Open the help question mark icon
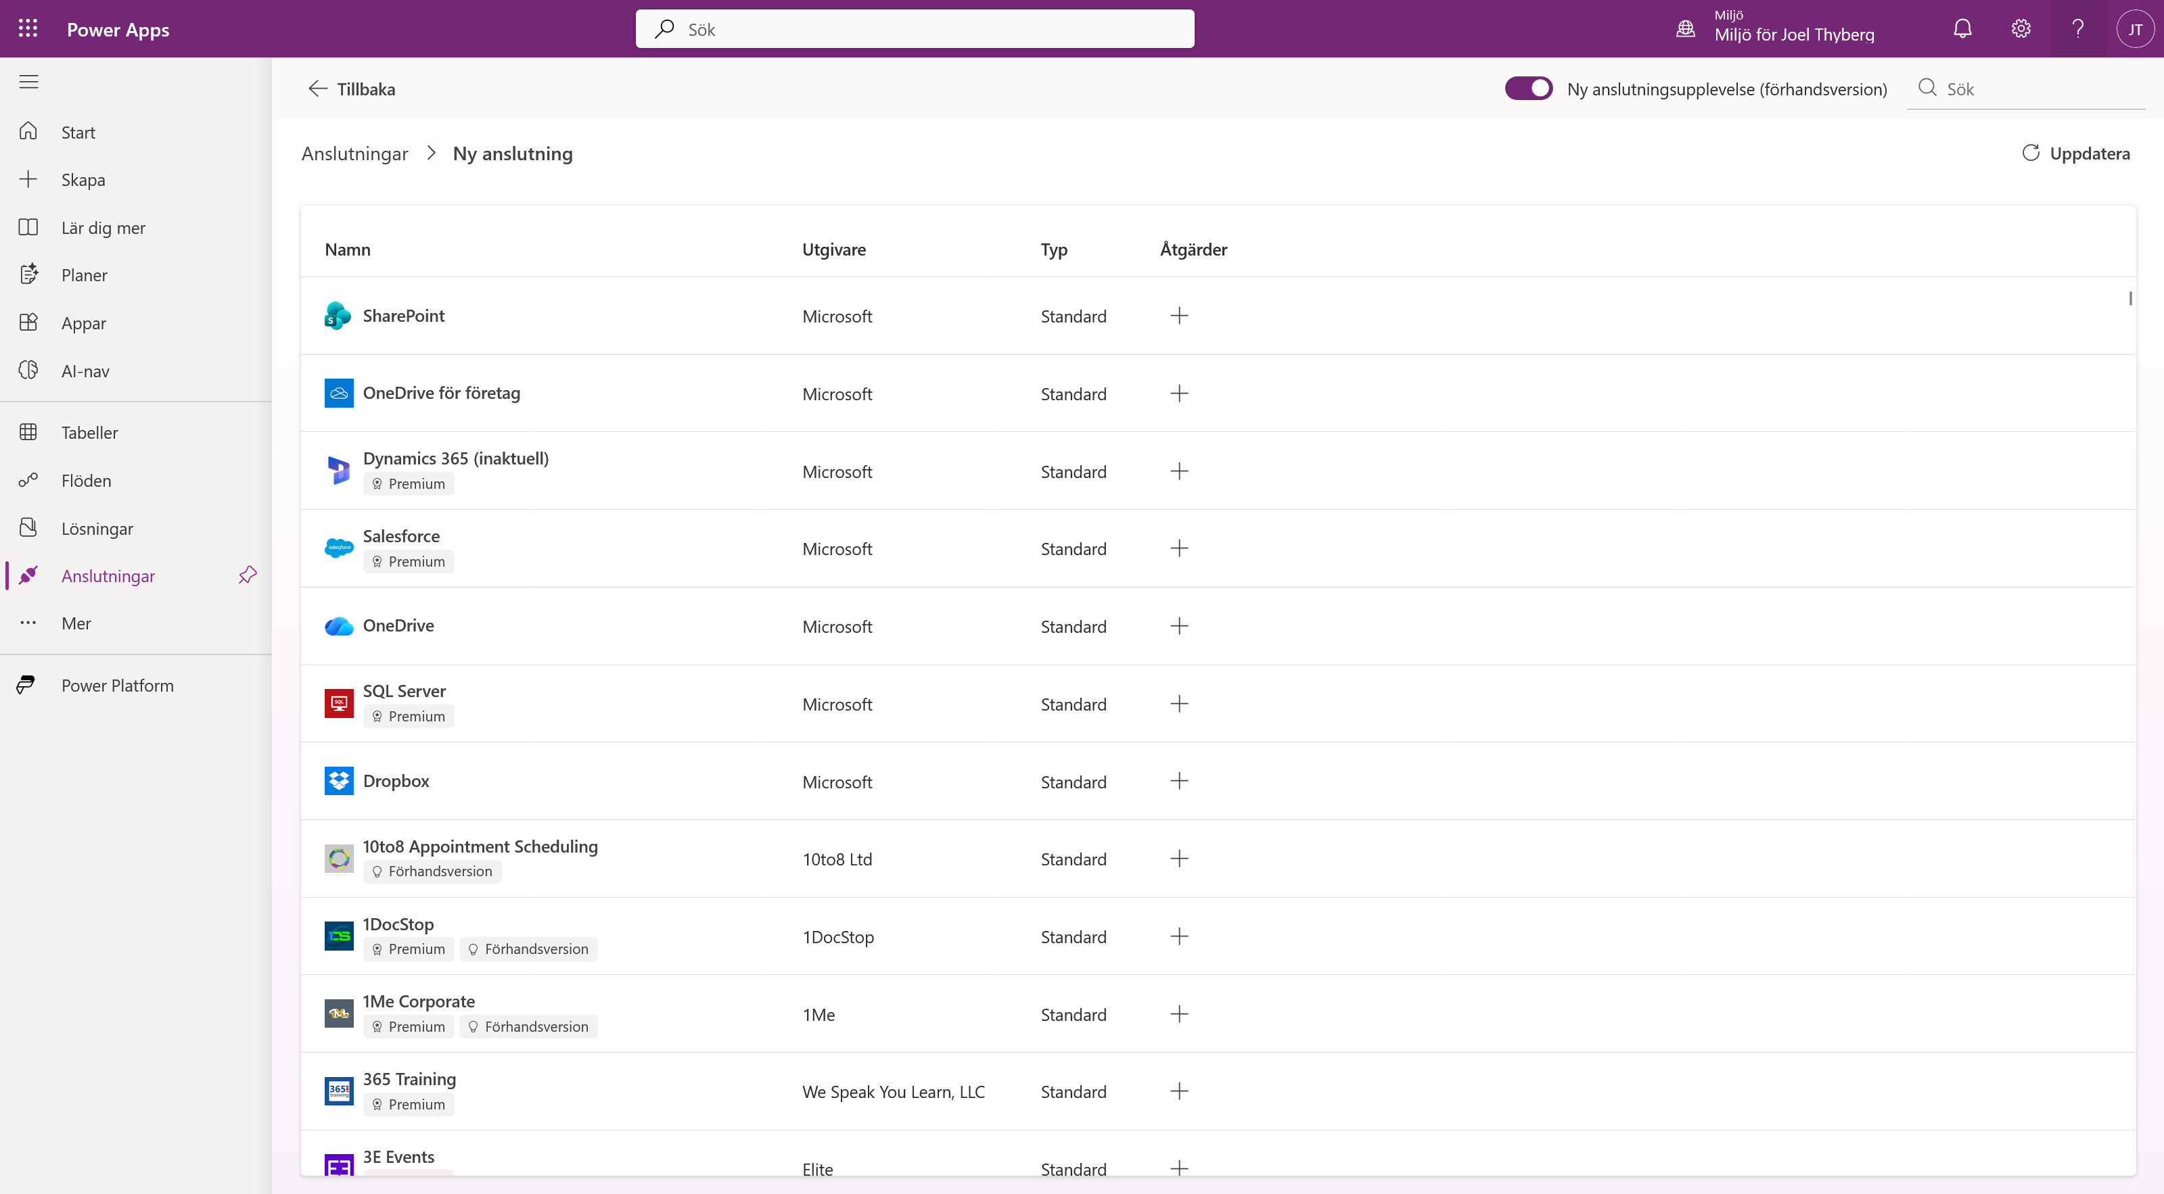The height and width of the screenshot is (1194, 2164). (2077, 28)
